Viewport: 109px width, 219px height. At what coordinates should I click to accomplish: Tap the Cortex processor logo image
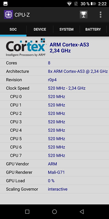26,47
